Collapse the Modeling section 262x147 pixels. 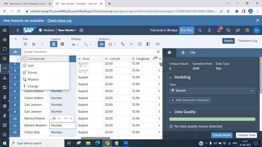[x=170, y=77]
